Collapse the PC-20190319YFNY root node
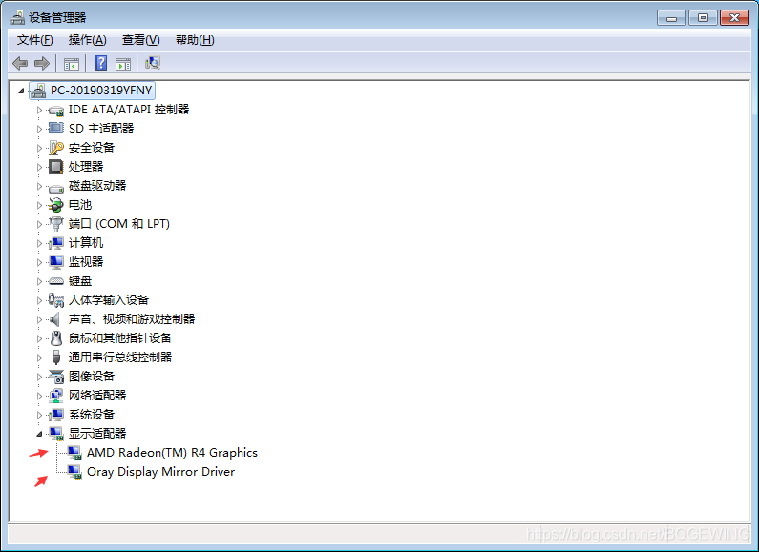759x552 pixels. coord(21,91)
